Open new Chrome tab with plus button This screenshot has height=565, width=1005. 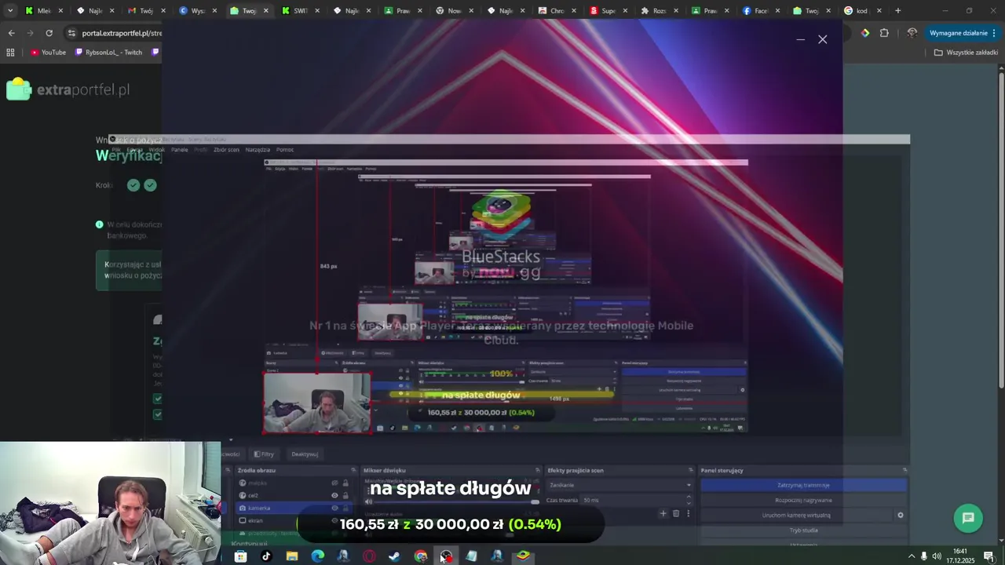tap(898, 11)
